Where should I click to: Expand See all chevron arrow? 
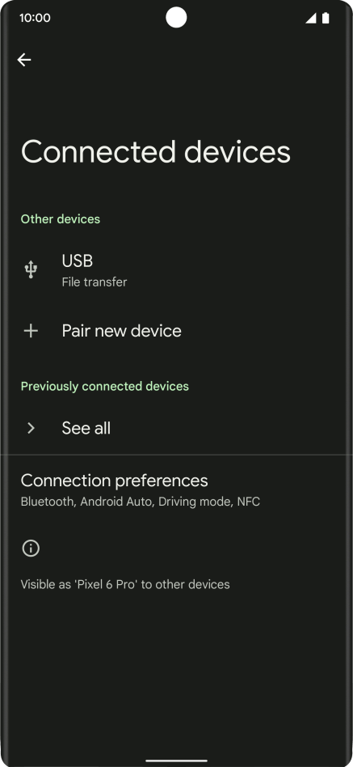pyautogui.click(x=31, y=428)
